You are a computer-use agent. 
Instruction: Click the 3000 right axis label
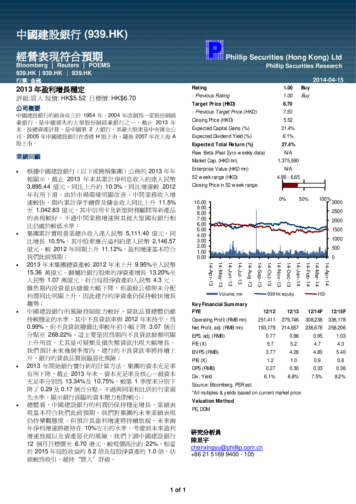[x=337, y=202]
